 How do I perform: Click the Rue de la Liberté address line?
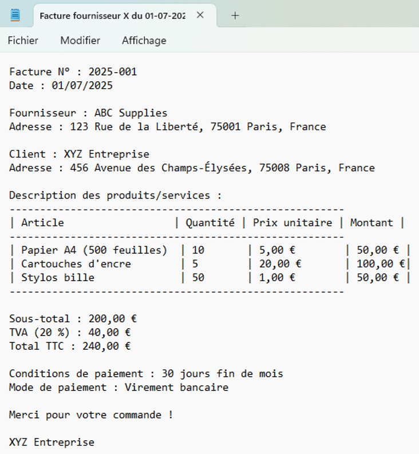[x=167, y=127]
